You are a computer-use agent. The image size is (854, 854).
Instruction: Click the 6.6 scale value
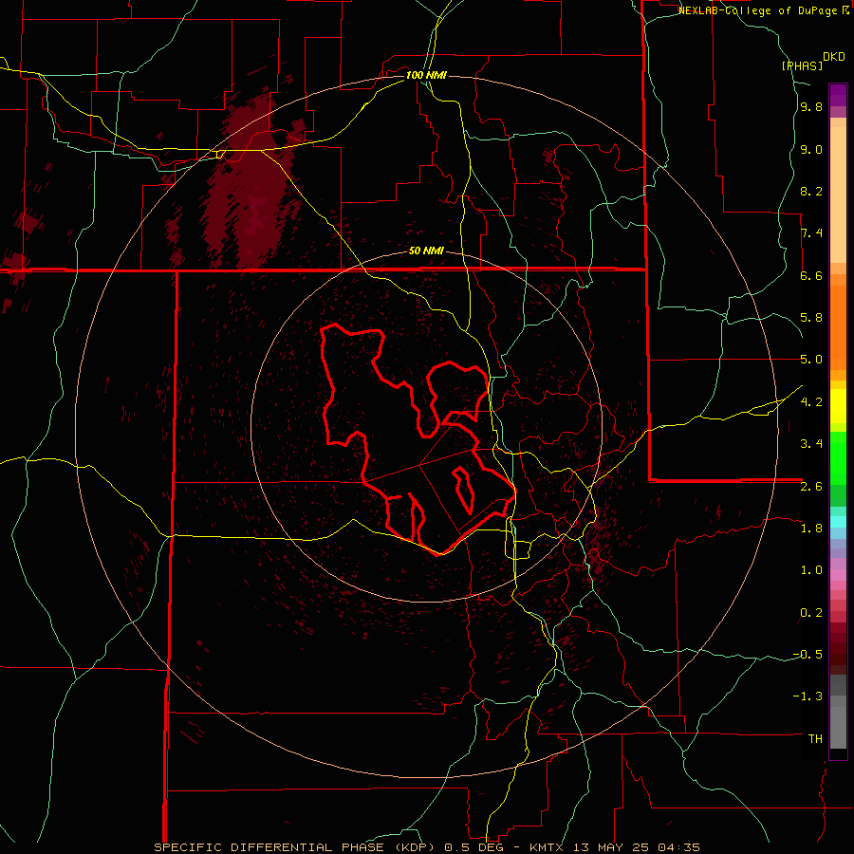pyautogui.click(x=811, y=275)
